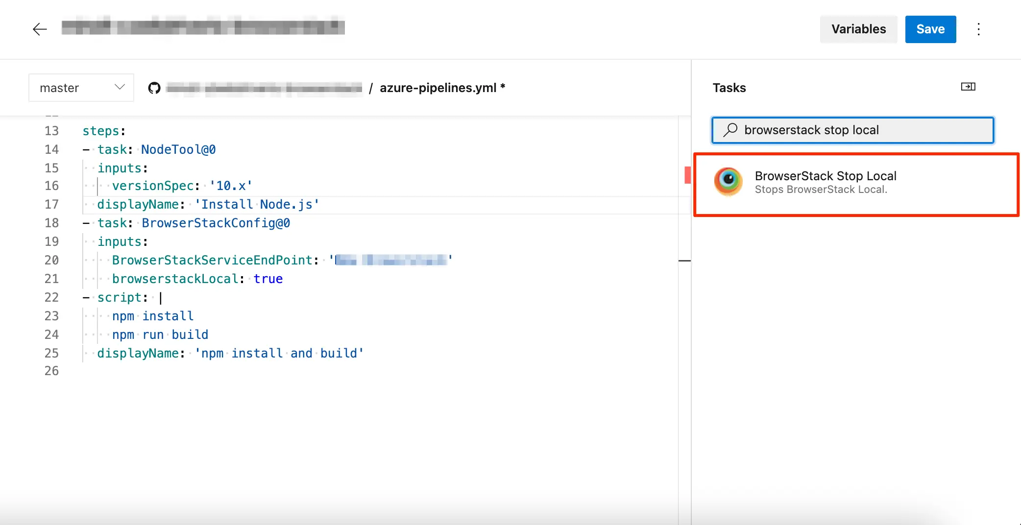The width and height of the screenshot is (1021, 525).
Task: Click the BrowserStack eye logo icon
Action: click(x=728, y=181)
